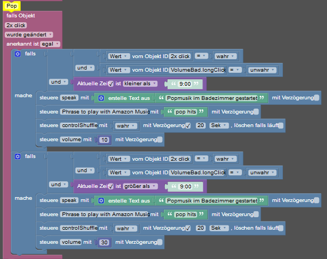
Task: Edit the volume value 30
Action: pyautogui.click(x=104, y=242)
